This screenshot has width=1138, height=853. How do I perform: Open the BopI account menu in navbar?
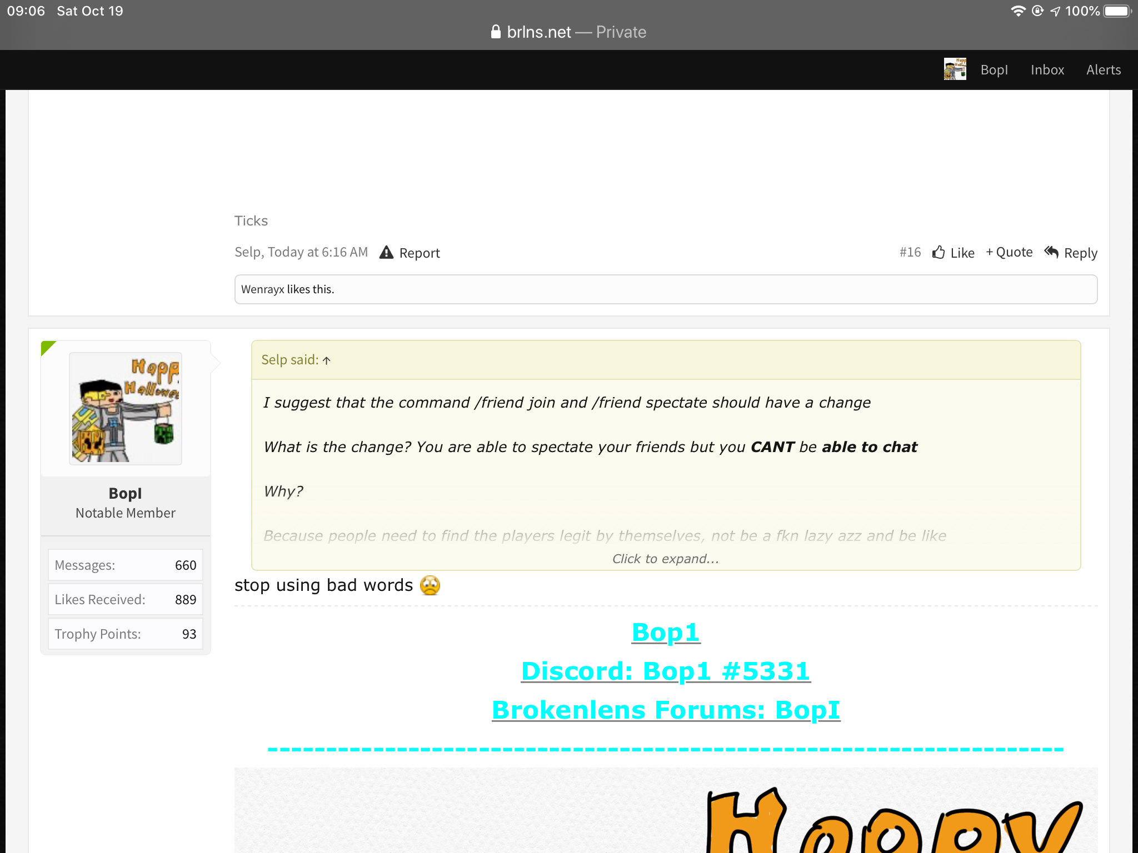click(994, 70)
